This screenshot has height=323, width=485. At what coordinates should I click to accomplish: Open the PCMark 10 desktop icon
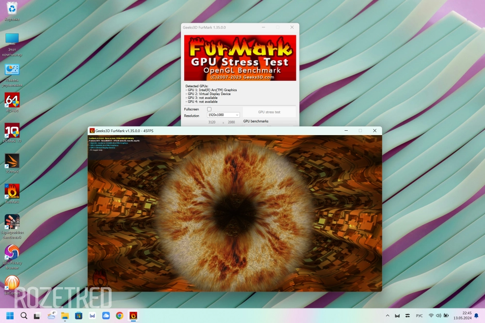[12, 131]
